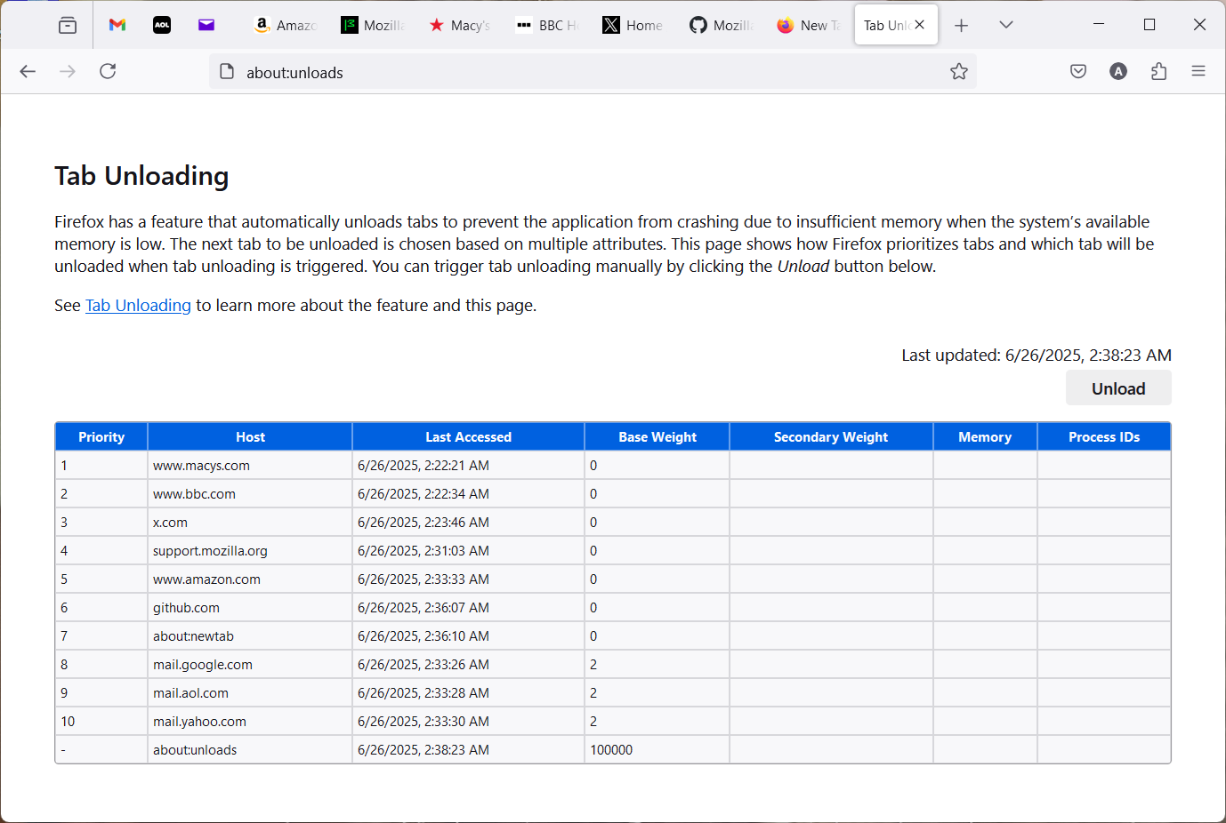
Task: Switch to the Gmail tab
Action: click(x=117, y=25)
